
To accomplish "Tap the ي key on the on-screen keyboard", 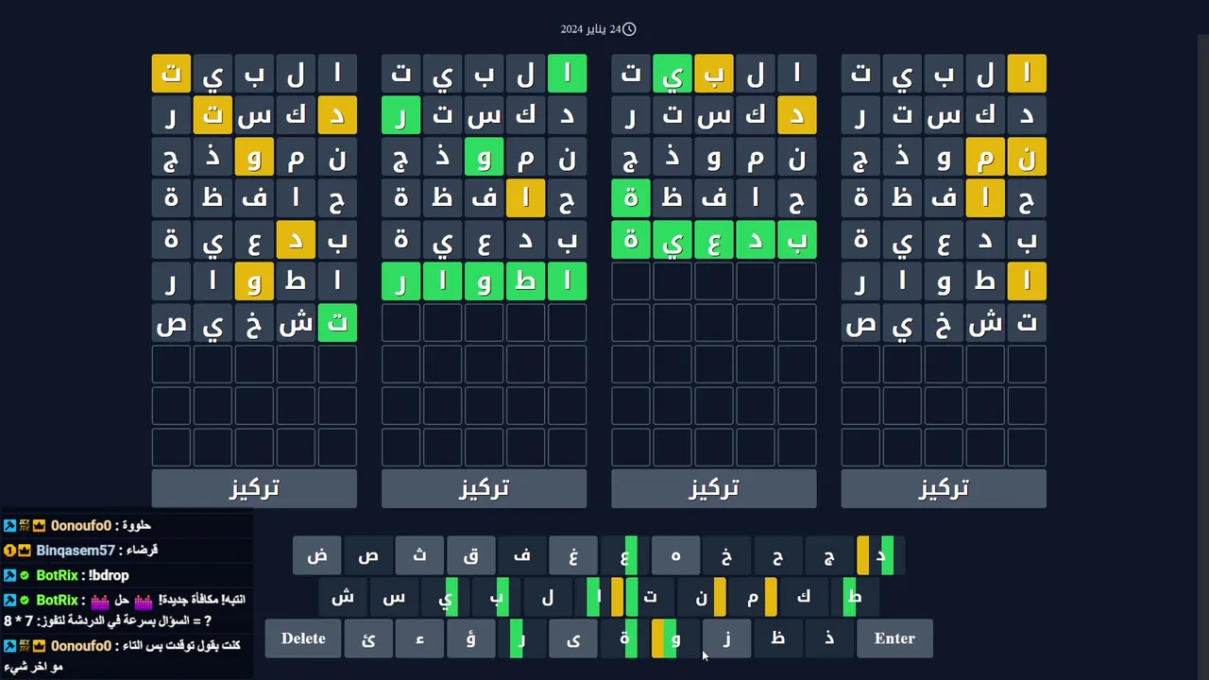I will 445,597.
